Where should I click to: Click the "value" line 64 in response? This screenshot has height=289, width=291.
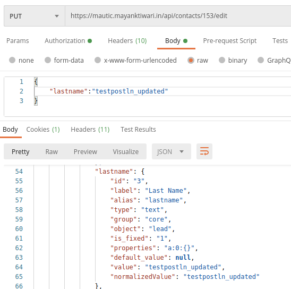[x=168, y=267]
